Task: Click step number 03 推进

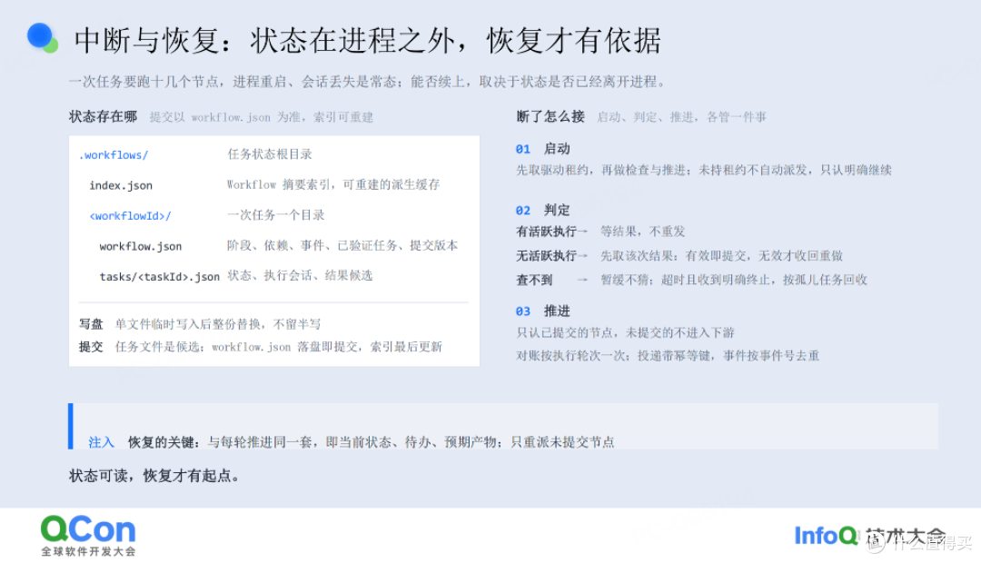Action: point(542,311)
